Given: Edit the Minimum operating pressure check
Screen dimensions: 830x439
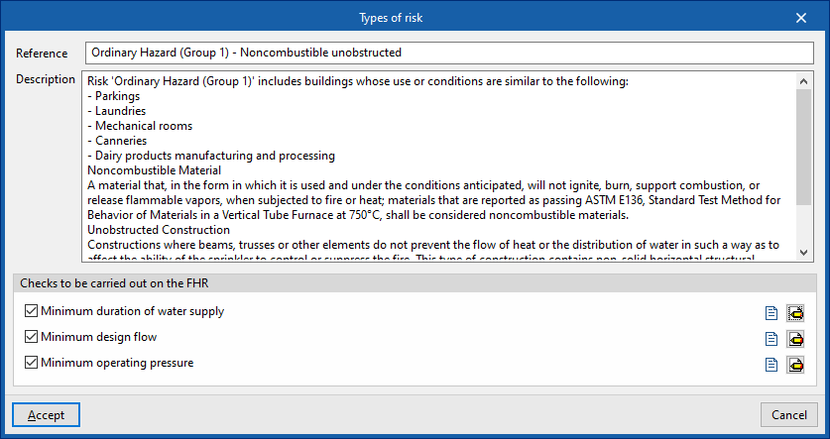Looking at the screenshot, I should (x=795, y=365).
